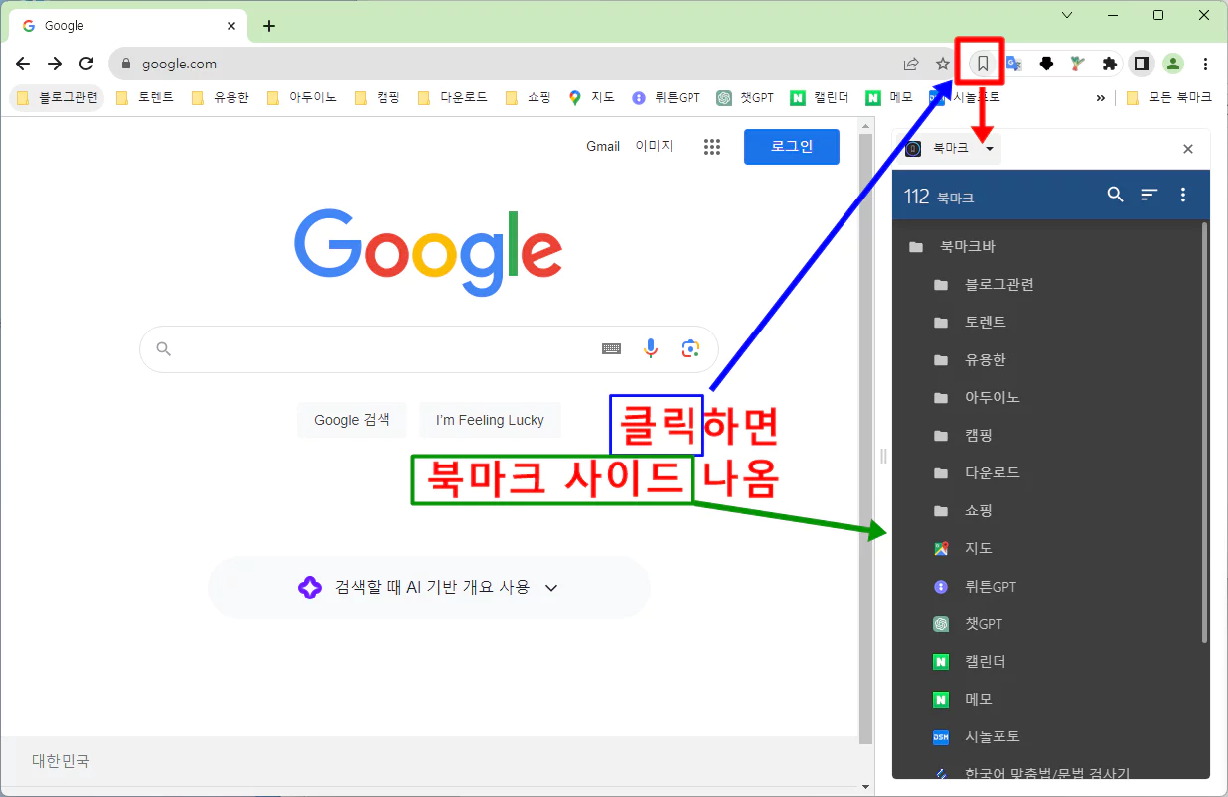This screenshot has height=797, width=1228.
Task: Open 토렌트 folder on the bookmarks bar
Action: point(145,98)
